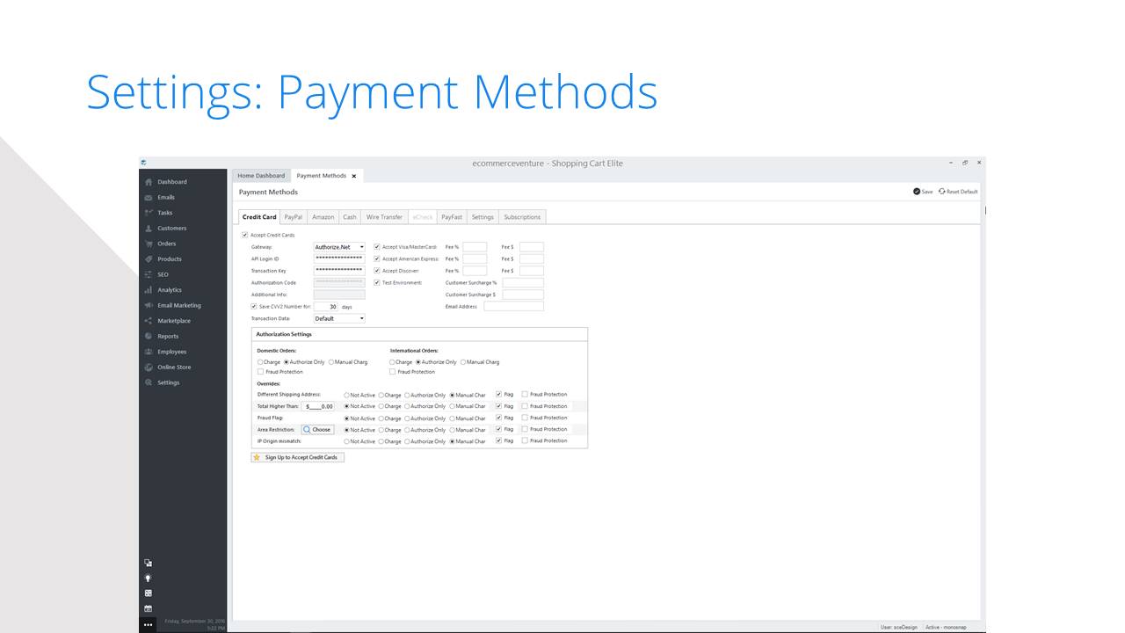
Task: Open the Dashboard icon in the sidebar
Action: click(149, 182)
